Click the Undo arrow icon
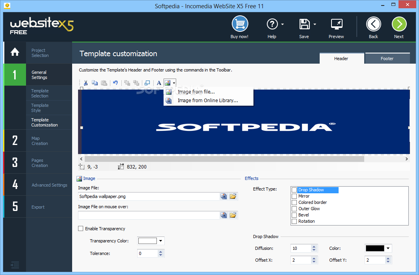This screenshot has height=275, width=419. tap(115, 83)
